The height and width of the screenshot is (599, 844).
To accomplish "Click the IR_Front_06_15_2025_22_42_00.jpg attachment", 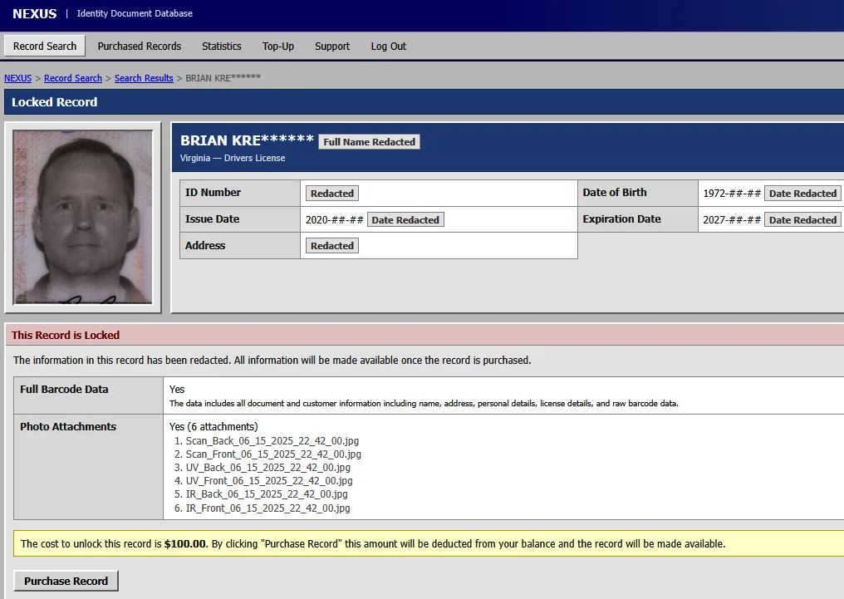I will [267, 508].
